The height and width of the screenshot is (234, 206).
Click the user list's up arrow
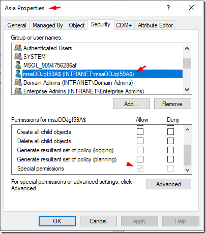187,48
